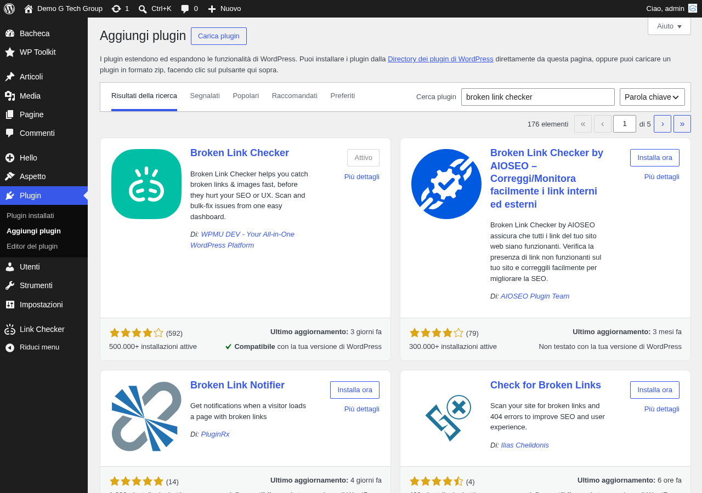Click the Demo G Tech Group site name
The height and width of the screenshot is (493, 702).
pyautogui.click(x=70, y=8)
